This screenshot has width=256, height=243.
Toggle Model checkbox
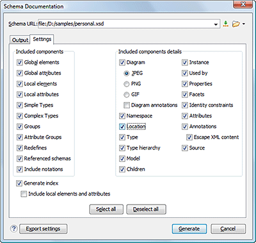coord(122,158)
